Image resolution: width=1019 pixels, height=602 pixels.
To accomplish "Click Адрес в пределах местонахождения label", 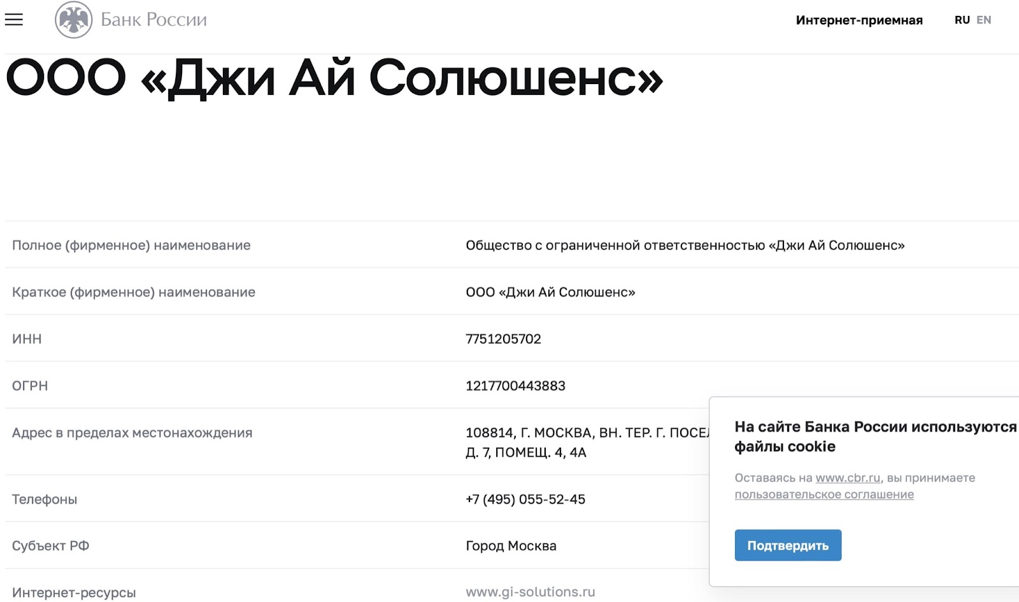I will coord(132,433).
